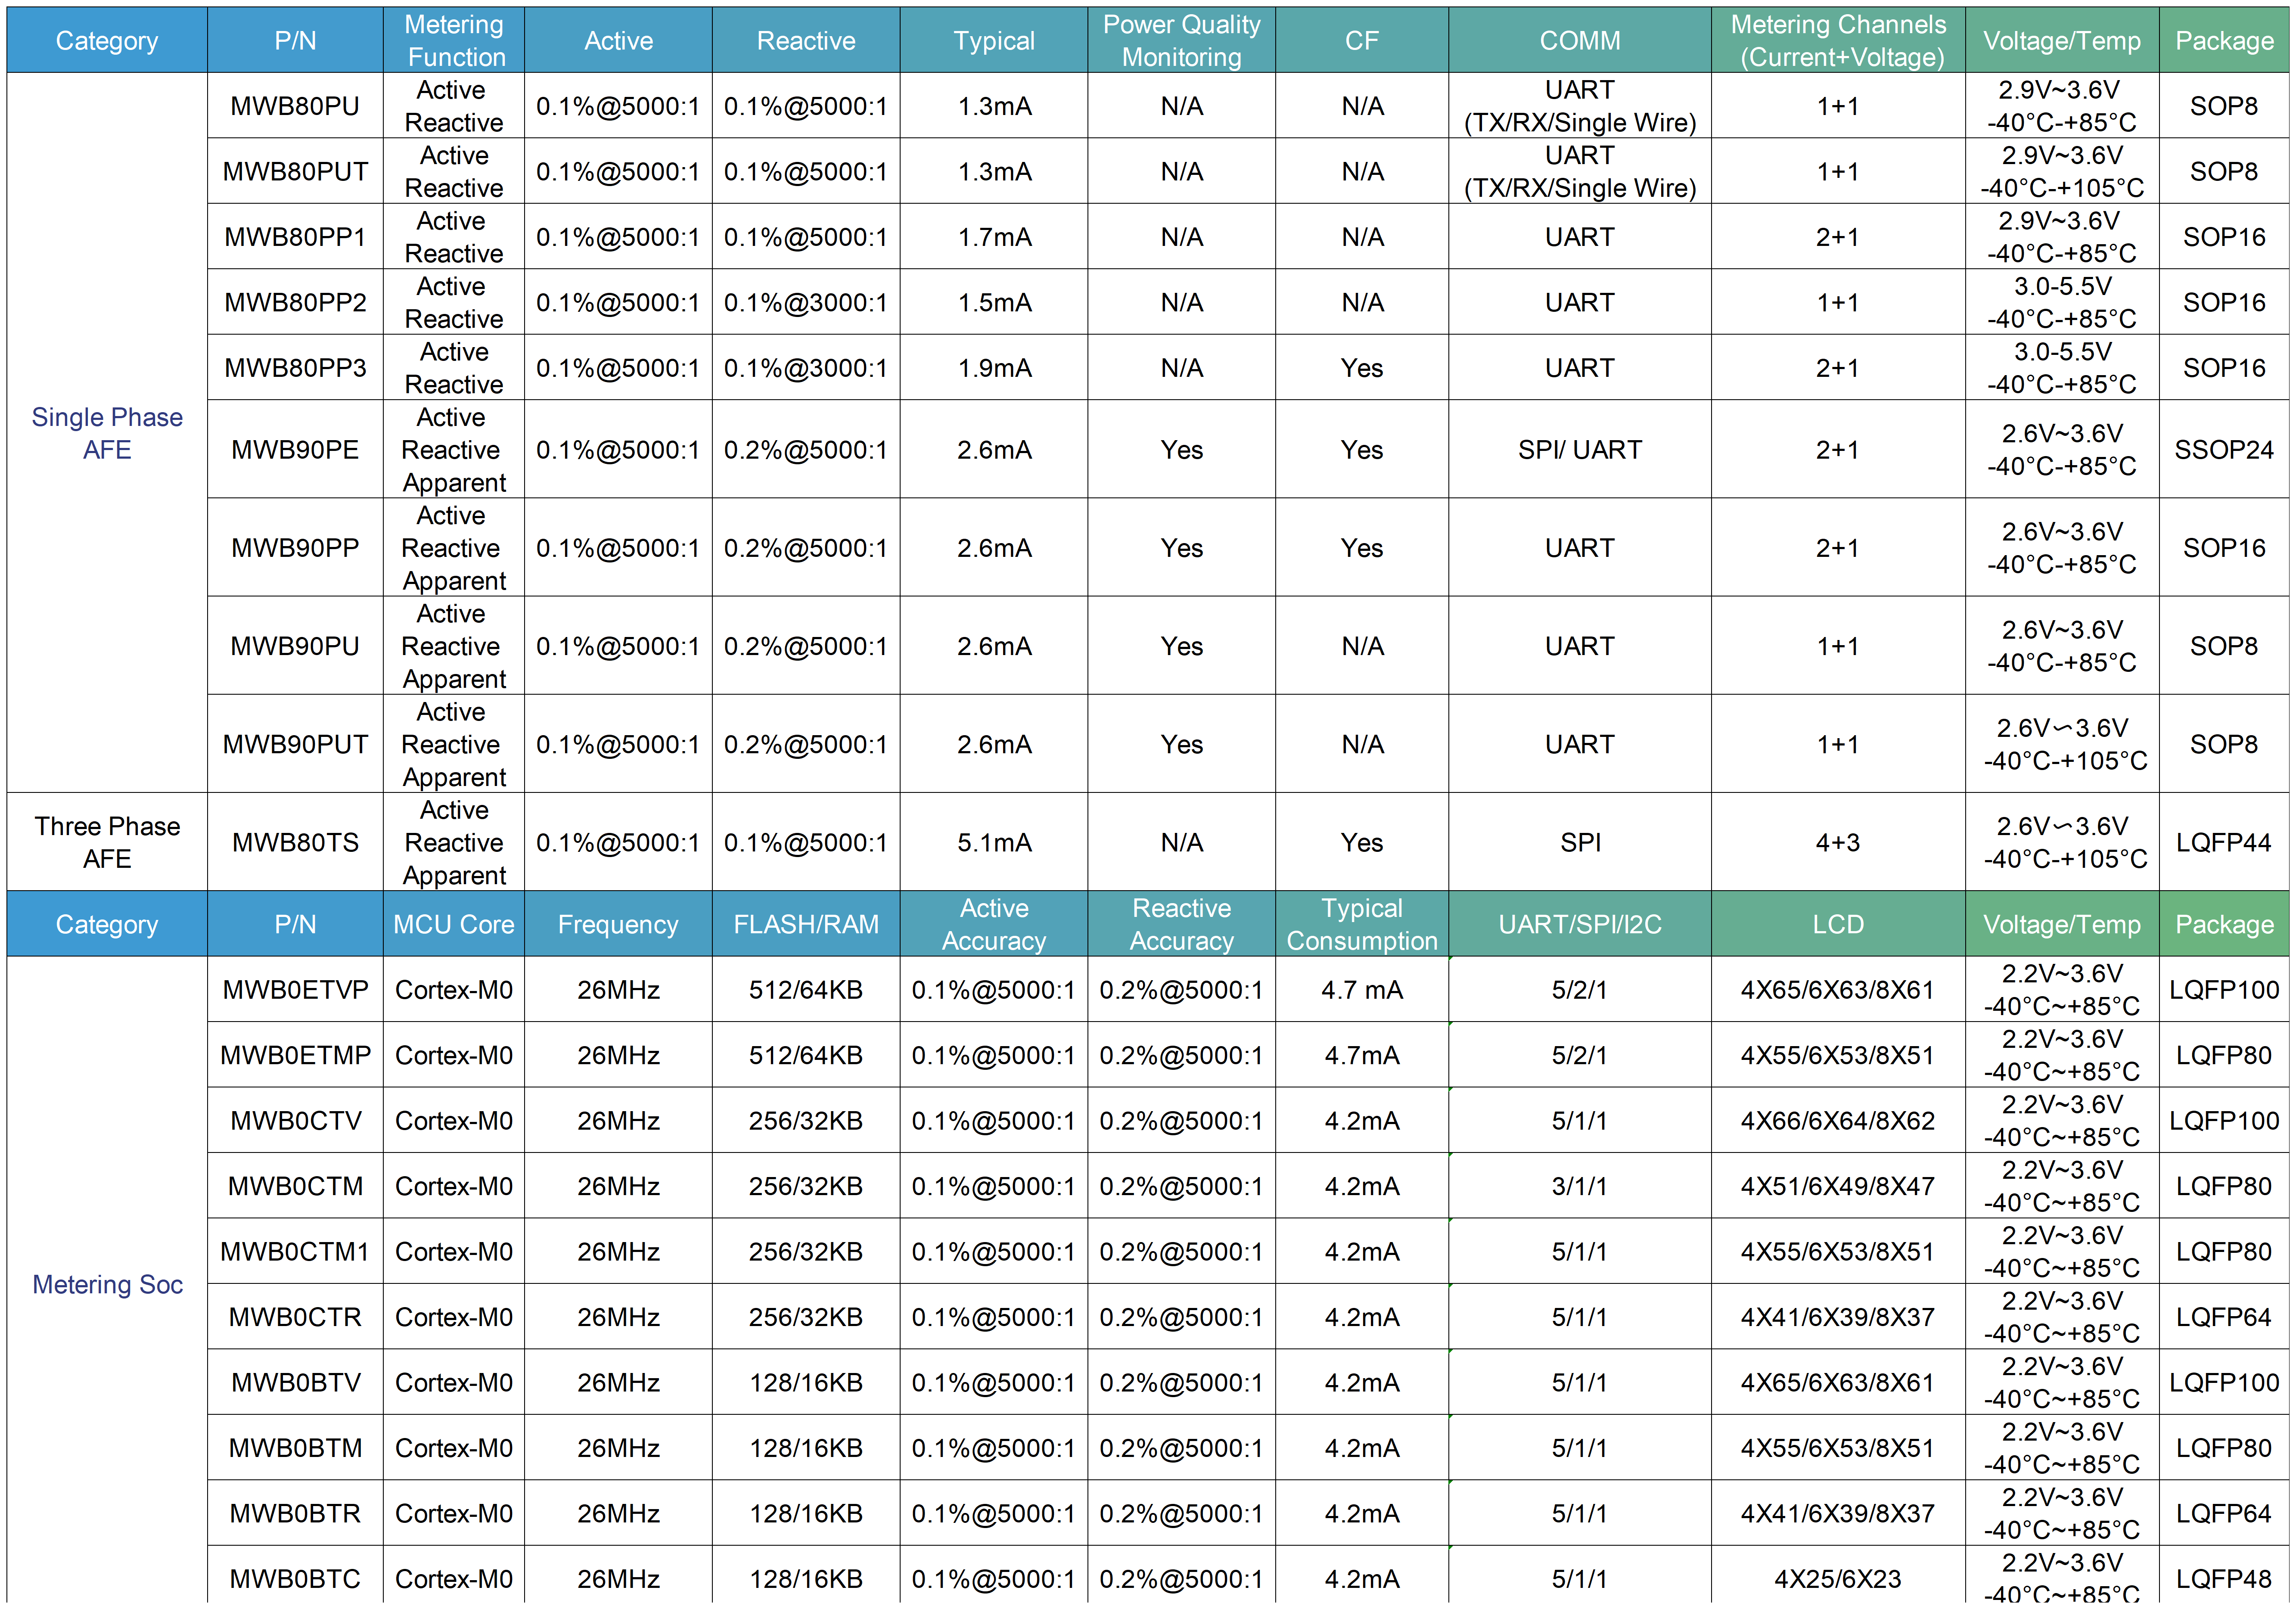This screenshot has width=2296, height=1609.
Task: Click the Power Quality Monitoring header
Action: [x=1181, y=40]
